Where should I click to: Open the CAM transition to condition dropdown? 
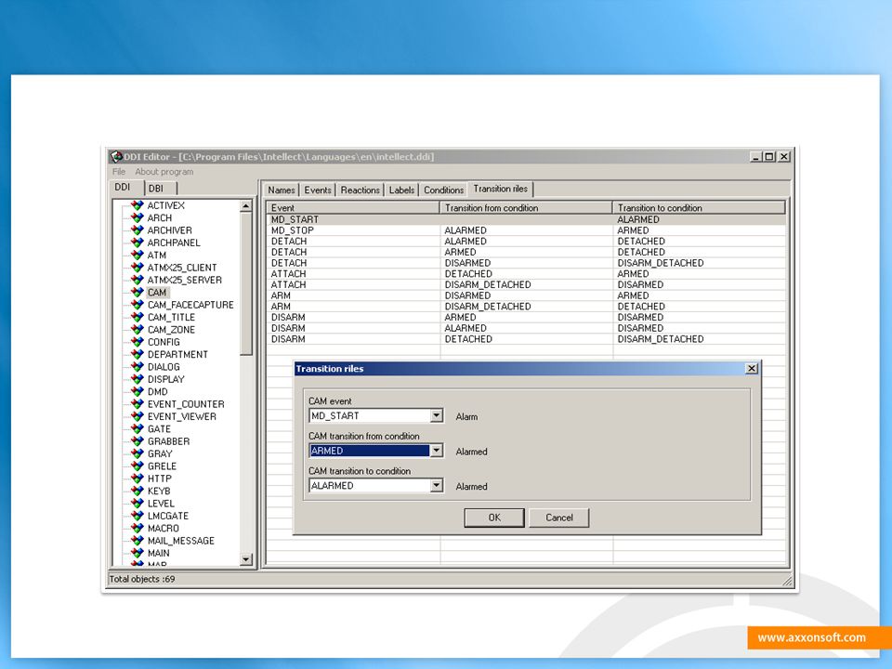437,485
